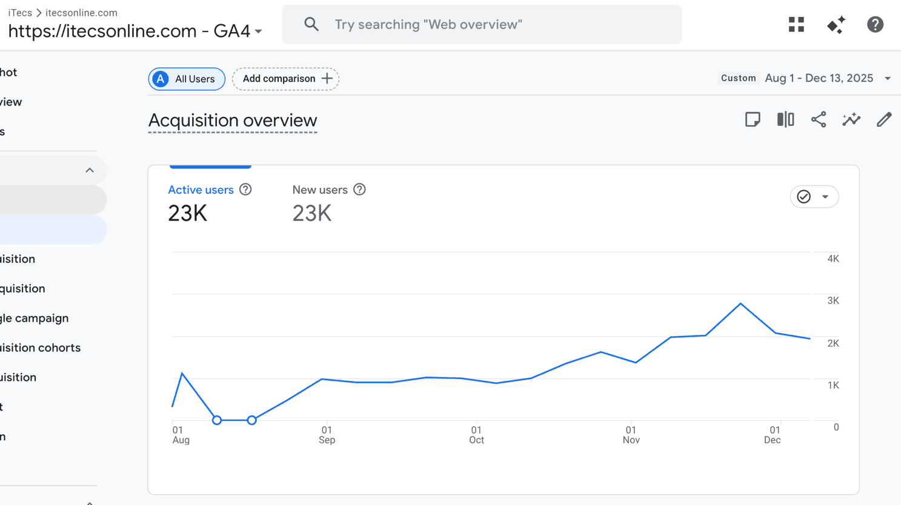The image size is (901, 505).
Task: Click the help icon next to Active users
Action: [x=245, y=190]
